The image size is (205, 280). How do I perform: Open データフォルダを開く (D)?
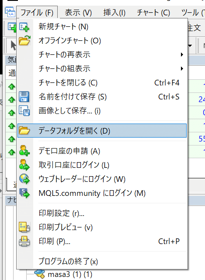(102, 131)
